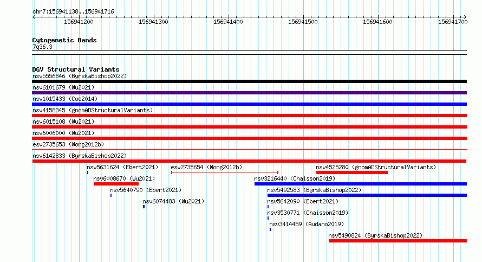Open nsv6142833 (ByrskaBishop2022) label
Image resolution: width=482 pixels, height=262 pixels.
pos(80,156)
